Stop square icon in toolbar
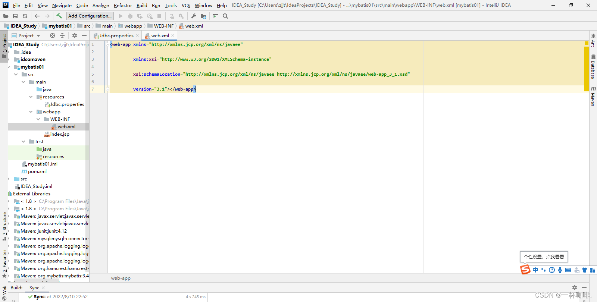The height and width of the screenshot is (302, 597). pos(159,16)
